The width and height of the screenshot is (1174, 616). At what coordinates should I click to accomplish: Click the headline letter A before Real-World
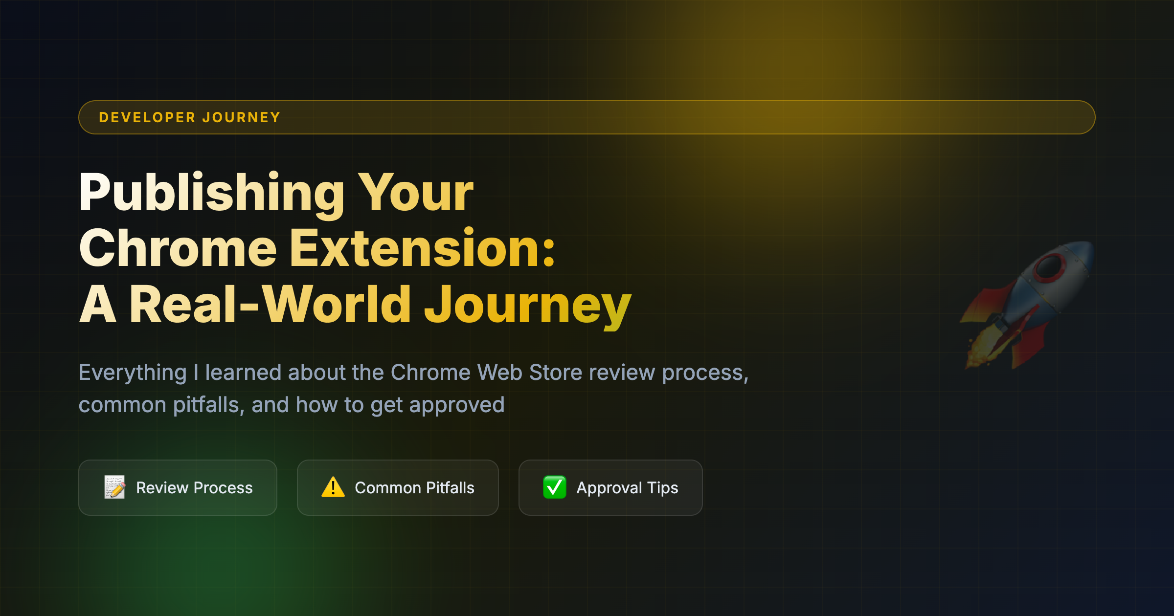pos(98,305)
